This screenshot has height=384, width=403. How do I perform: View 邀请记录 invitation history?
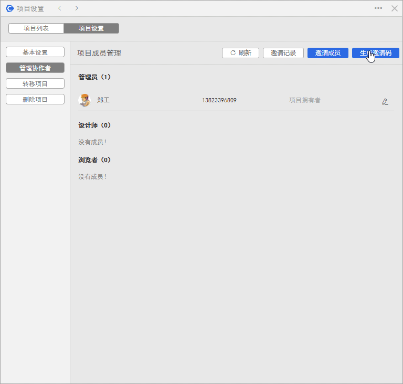coord(283,53)
